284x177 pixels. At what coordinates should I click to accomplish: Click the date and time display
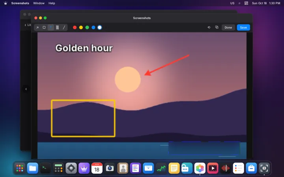click(266, 3)
